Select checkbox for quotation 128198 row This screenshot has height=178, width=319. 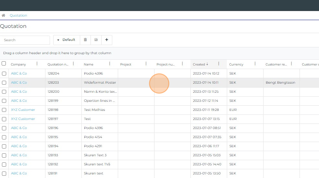(4, 110)
